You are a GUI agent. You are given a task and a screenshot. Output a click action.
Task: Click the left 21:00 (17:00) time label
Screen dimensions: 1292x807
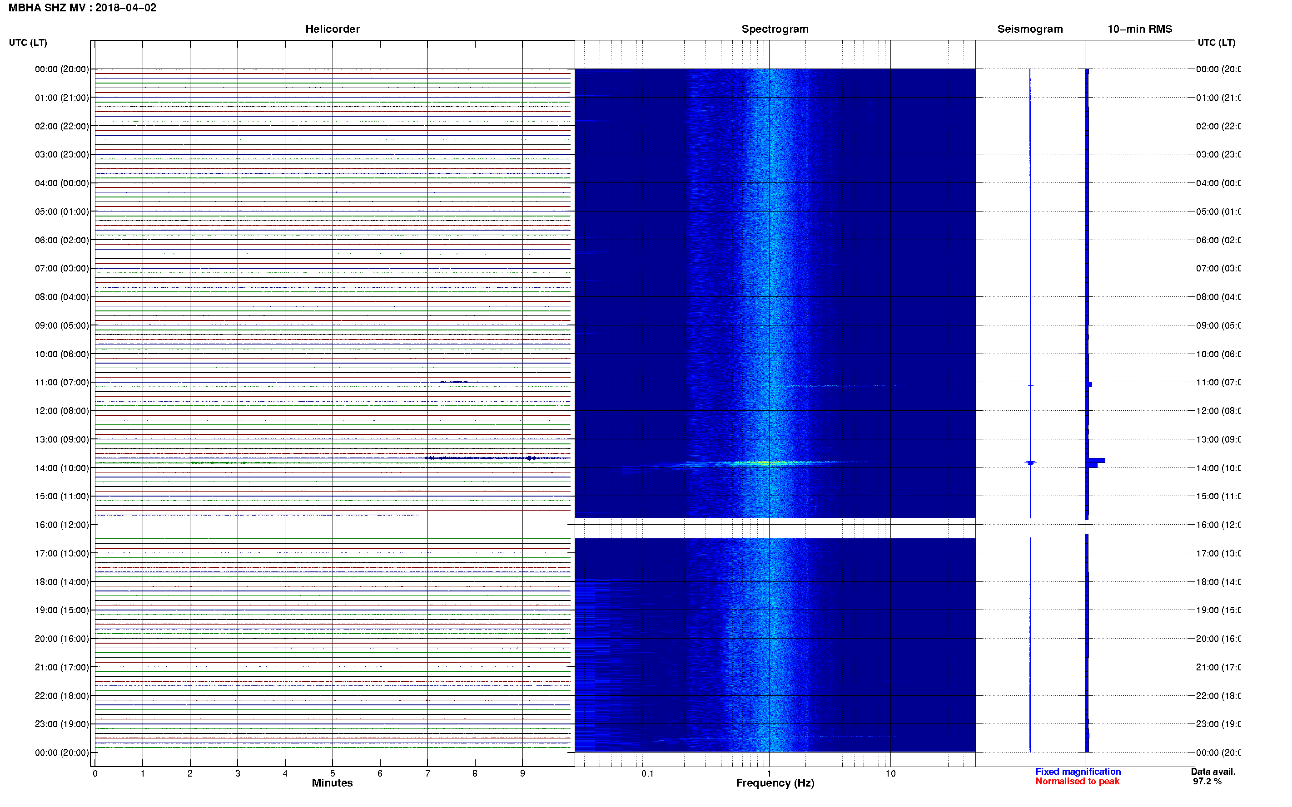click(62, 668)
